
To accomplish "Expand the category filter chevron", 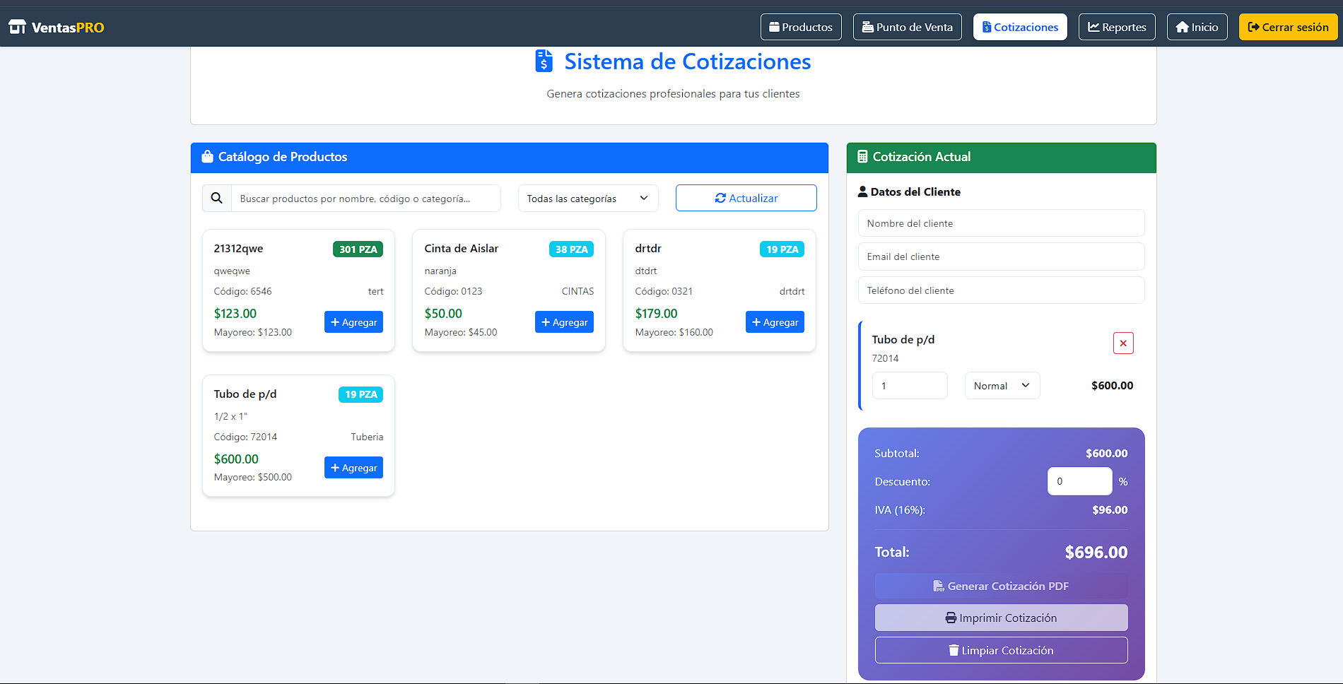I will point(643,198).
